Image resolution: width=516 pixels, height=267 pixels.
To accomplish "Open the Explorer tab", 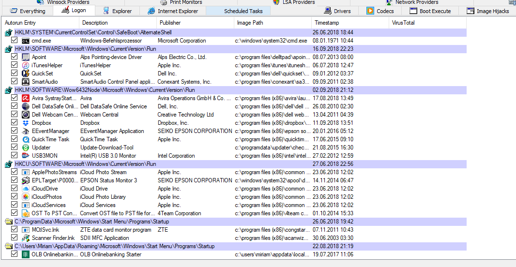I will (x=118, y=11).
